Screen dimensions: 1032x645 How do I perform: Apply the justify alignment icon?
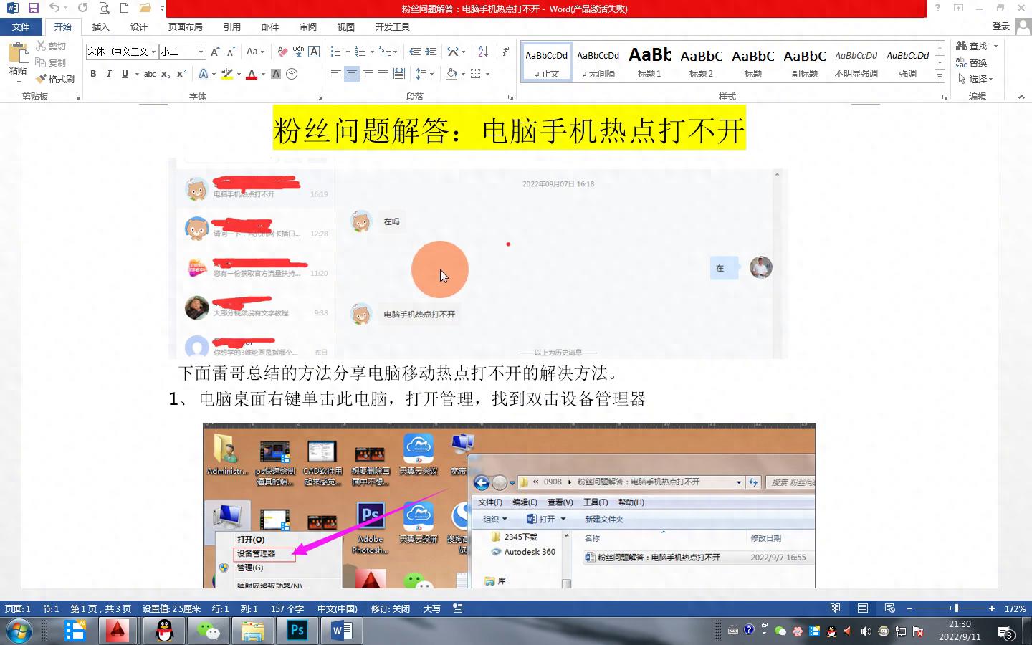[383, 74]
